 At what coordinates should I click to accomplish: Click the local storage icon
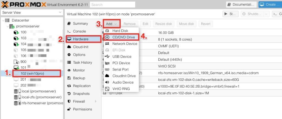[x=17, y=91]
